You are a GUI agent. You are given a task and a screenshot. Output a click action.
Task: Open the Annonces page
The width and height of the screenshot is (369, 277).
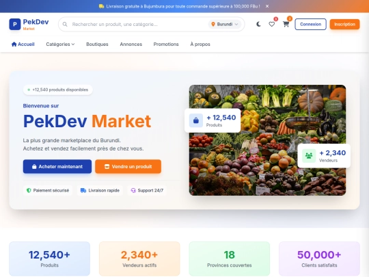[x=131, y=44]
